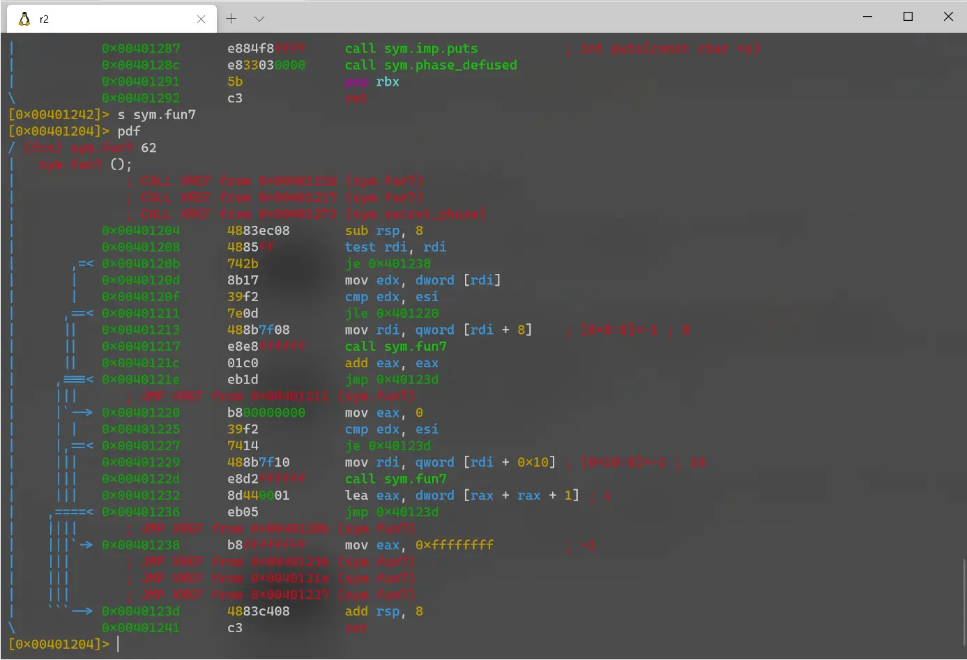Click 'mov edx, dword [rdi]' instruction
This screenshot has height=660, width=967.
pos(422,280)
